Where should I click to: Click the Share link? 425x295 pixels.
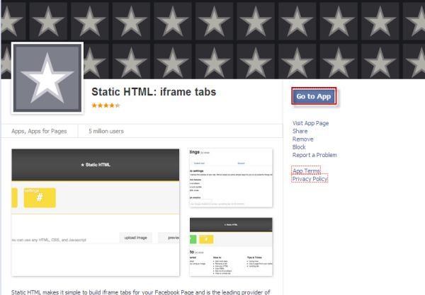click(300, 131)
